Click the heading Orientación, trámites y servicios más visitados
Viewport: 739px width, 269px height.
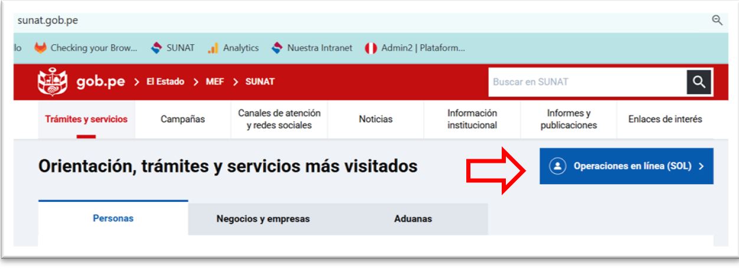pos(228,167)
